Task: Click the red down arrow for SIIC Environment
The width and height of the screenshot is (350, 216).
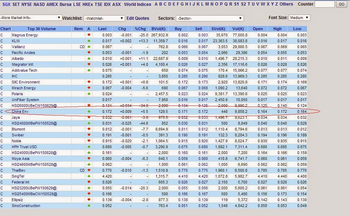Action: [89, 82]
